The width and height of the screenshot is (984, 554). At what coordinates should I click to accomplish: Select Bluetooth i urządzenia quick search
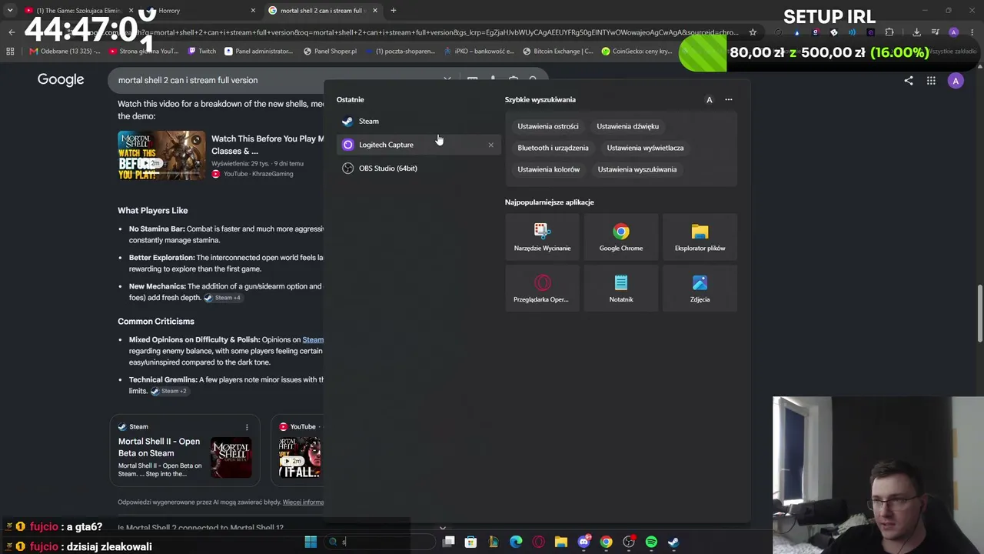pyautogui.click(x=553, y=148)
